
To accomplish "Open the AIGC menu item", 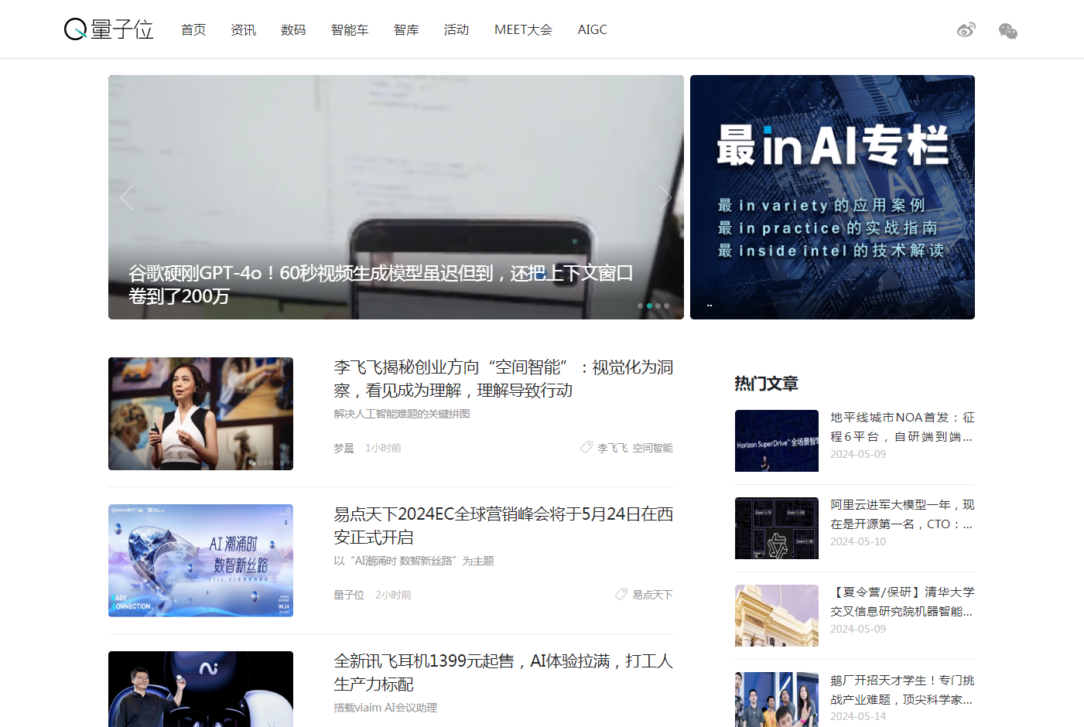I will coord(592,29).
